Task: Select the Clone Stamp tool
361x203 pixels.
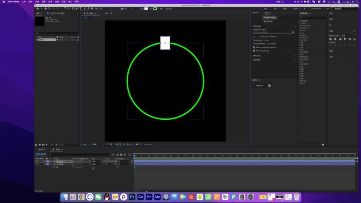Action: point(88,8)
